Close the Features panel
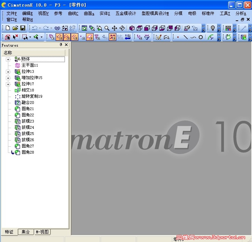 66,45
